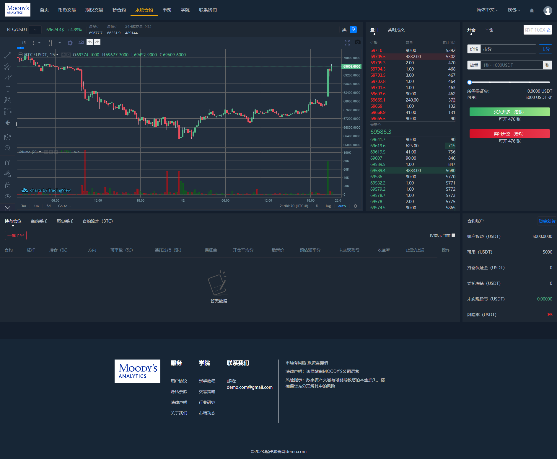The image size is (557, 459).
Task: Click the chart undo arrow
Action: pos(90,42)
